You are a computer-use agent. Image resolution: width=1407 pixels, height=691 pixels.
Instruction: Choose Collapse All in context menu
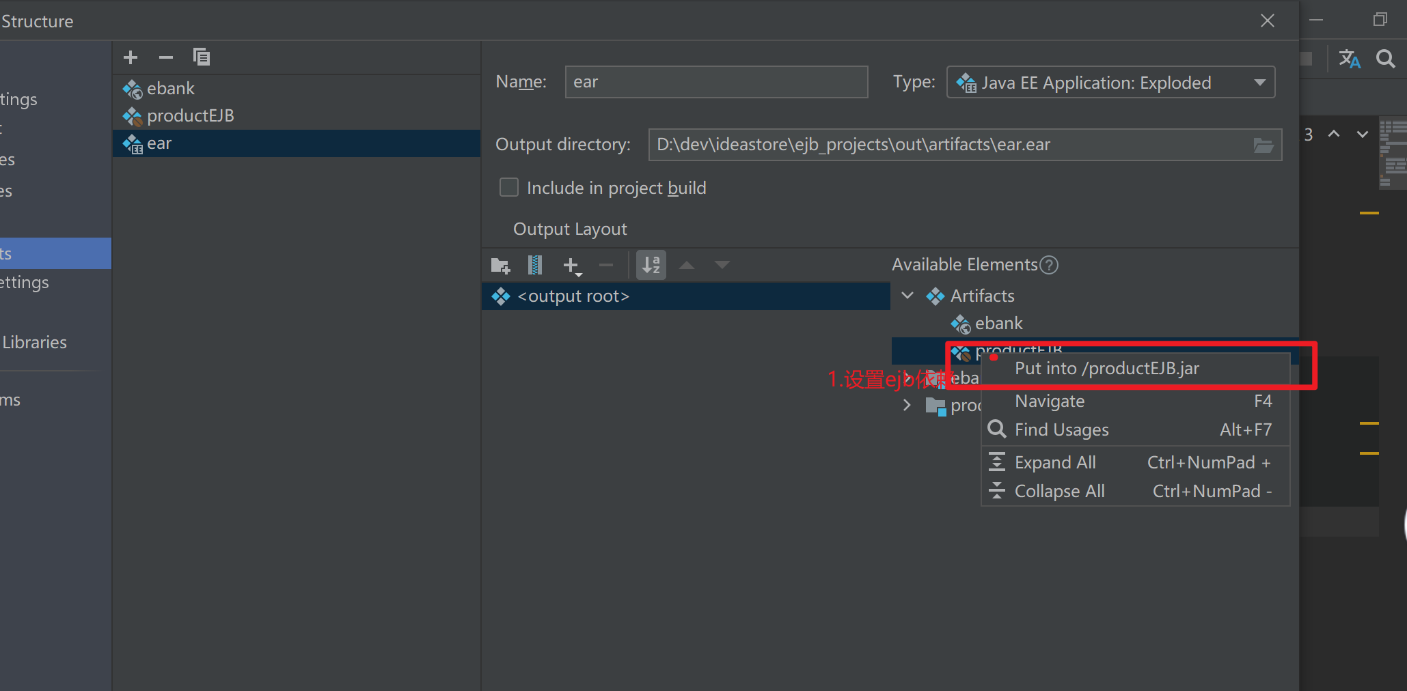point(1135,492)
